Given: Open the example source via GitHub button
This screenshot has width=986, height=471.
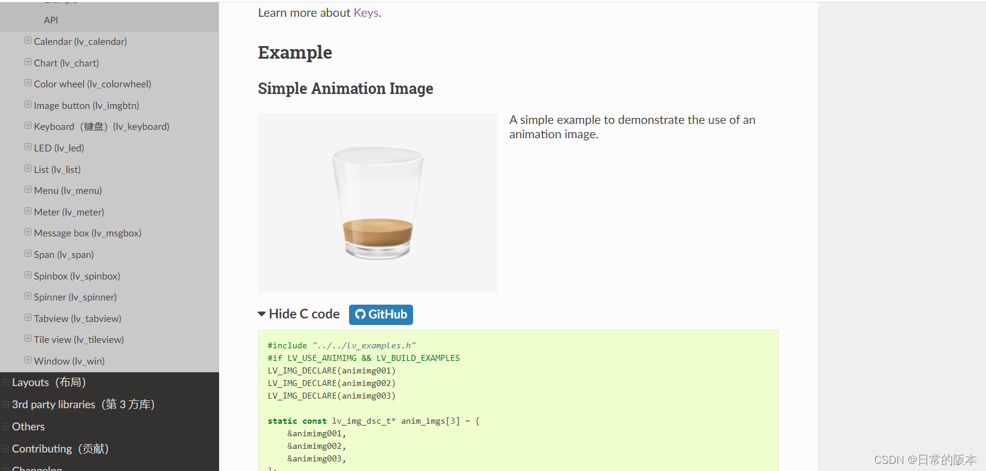Looking at the screenshot, I should 381,314.
